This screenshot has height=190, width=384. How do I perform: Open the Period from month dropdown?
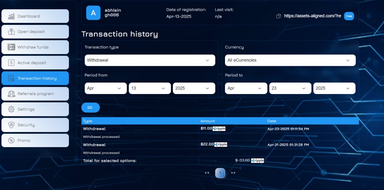pos(106,88)
